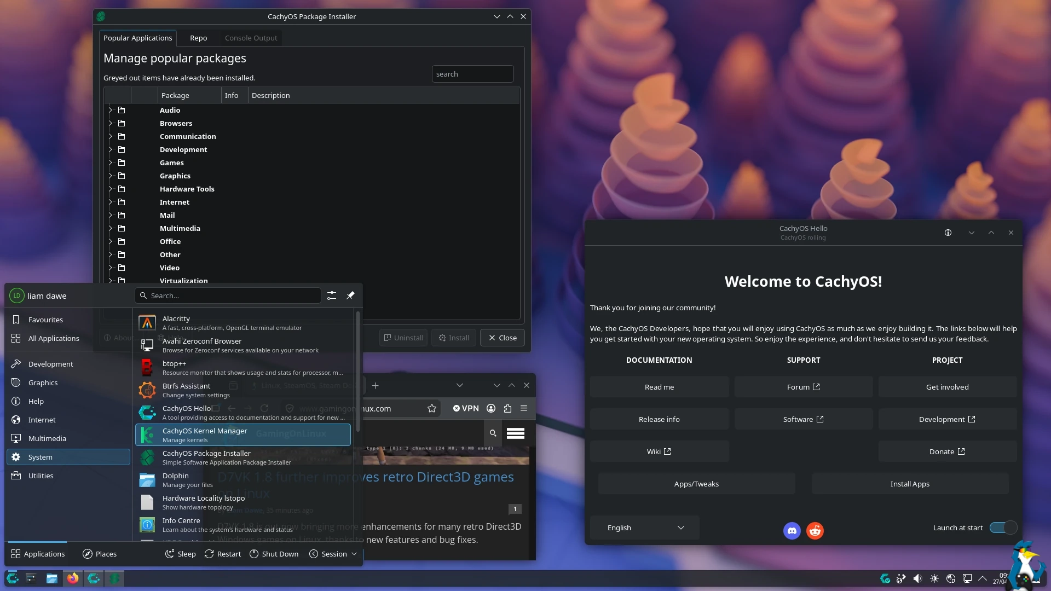Launch Firefox from the taskbar
This screenshot has width=1051, height=591.
73,578
